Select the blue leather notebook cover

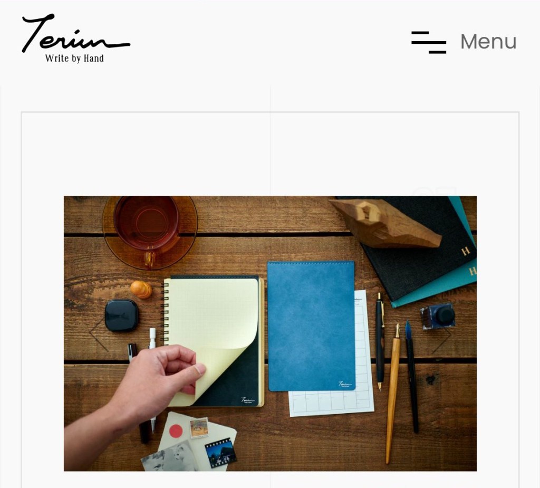tap(311, 326)
